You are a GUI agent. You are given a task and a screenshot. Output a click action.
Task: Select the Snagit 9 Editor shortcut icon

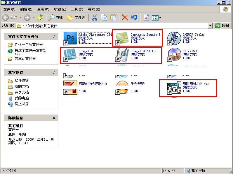point(122,54)
